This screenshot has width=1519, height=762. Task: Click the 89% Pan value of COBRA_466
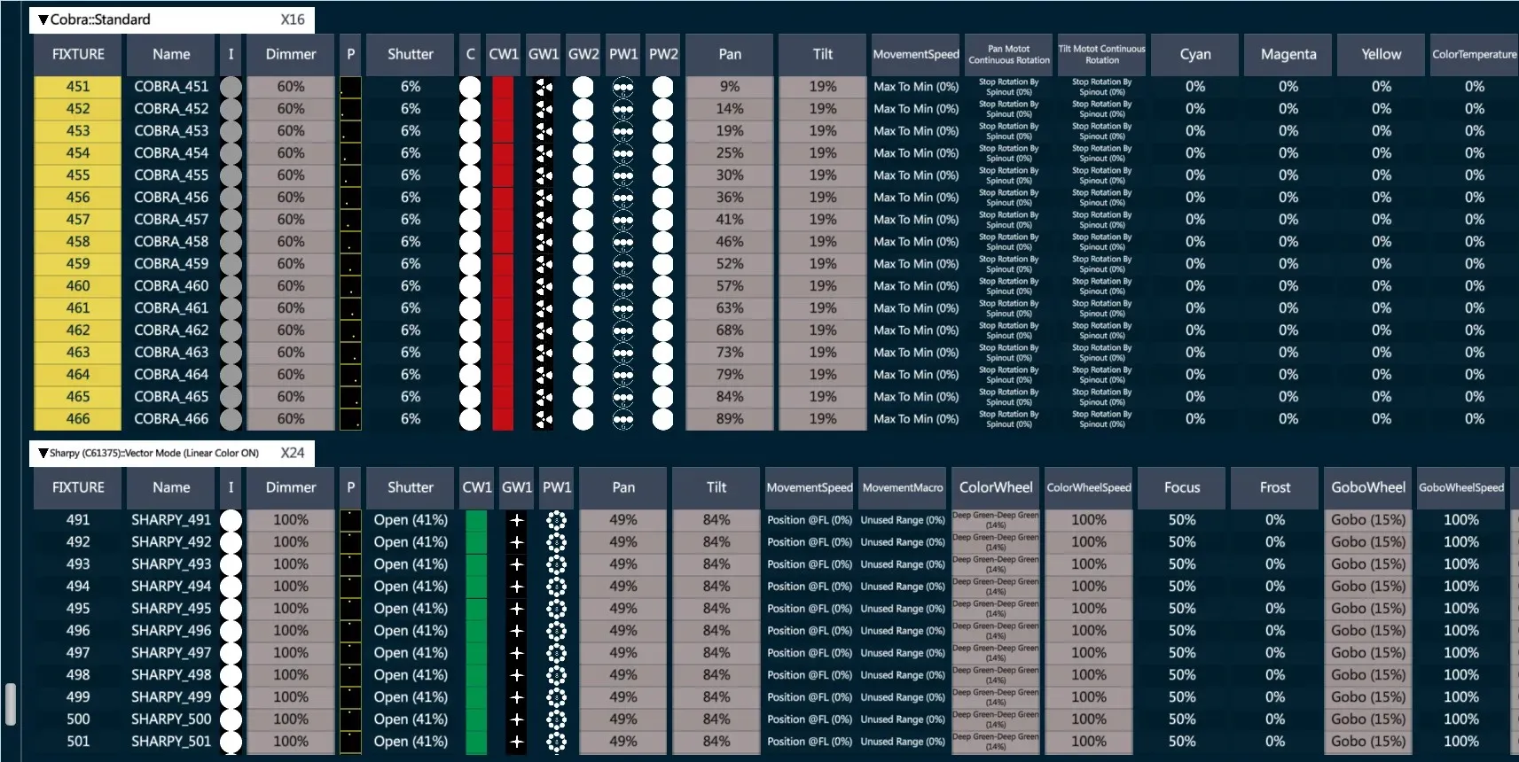tap(730, 419)
